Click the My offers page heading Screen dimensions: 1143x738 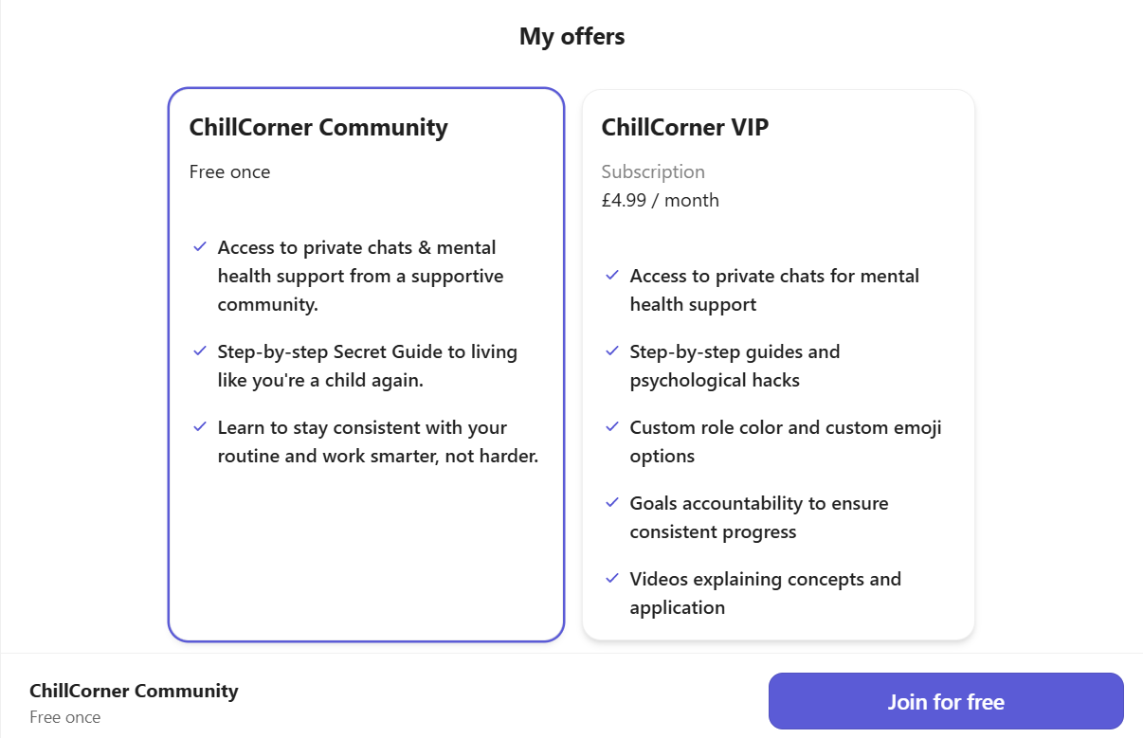tap(571, 36)
